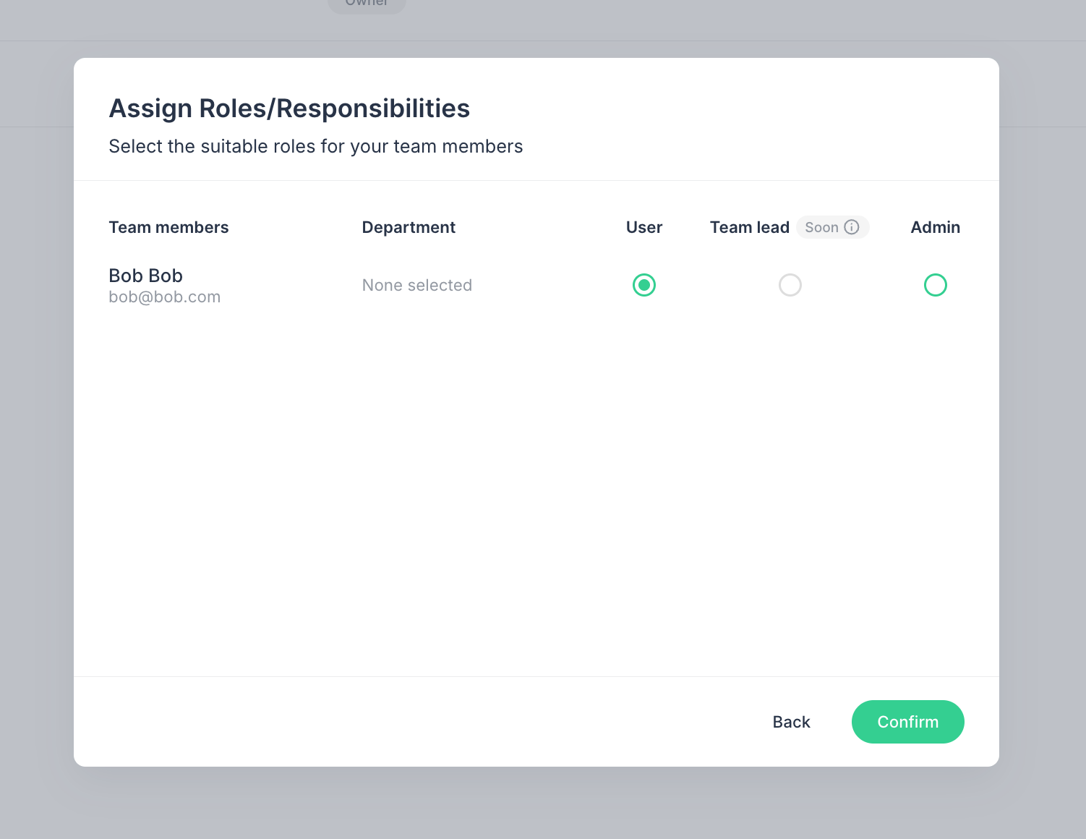Confirm the role assignments
This screenshot has width=1086, height=839.
[x=908, y=722]
